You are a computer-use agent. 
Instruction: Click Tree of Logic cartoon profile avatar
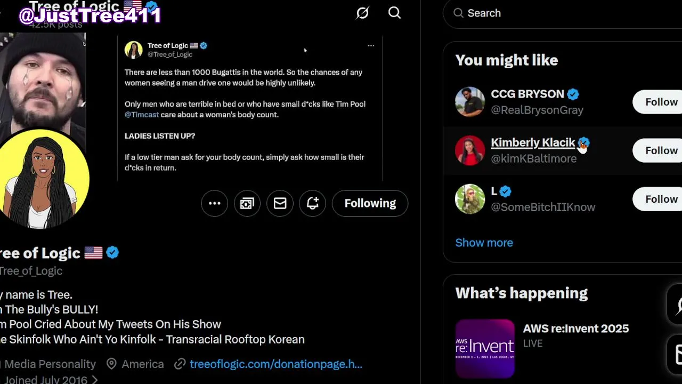click(x=45, y=179)
